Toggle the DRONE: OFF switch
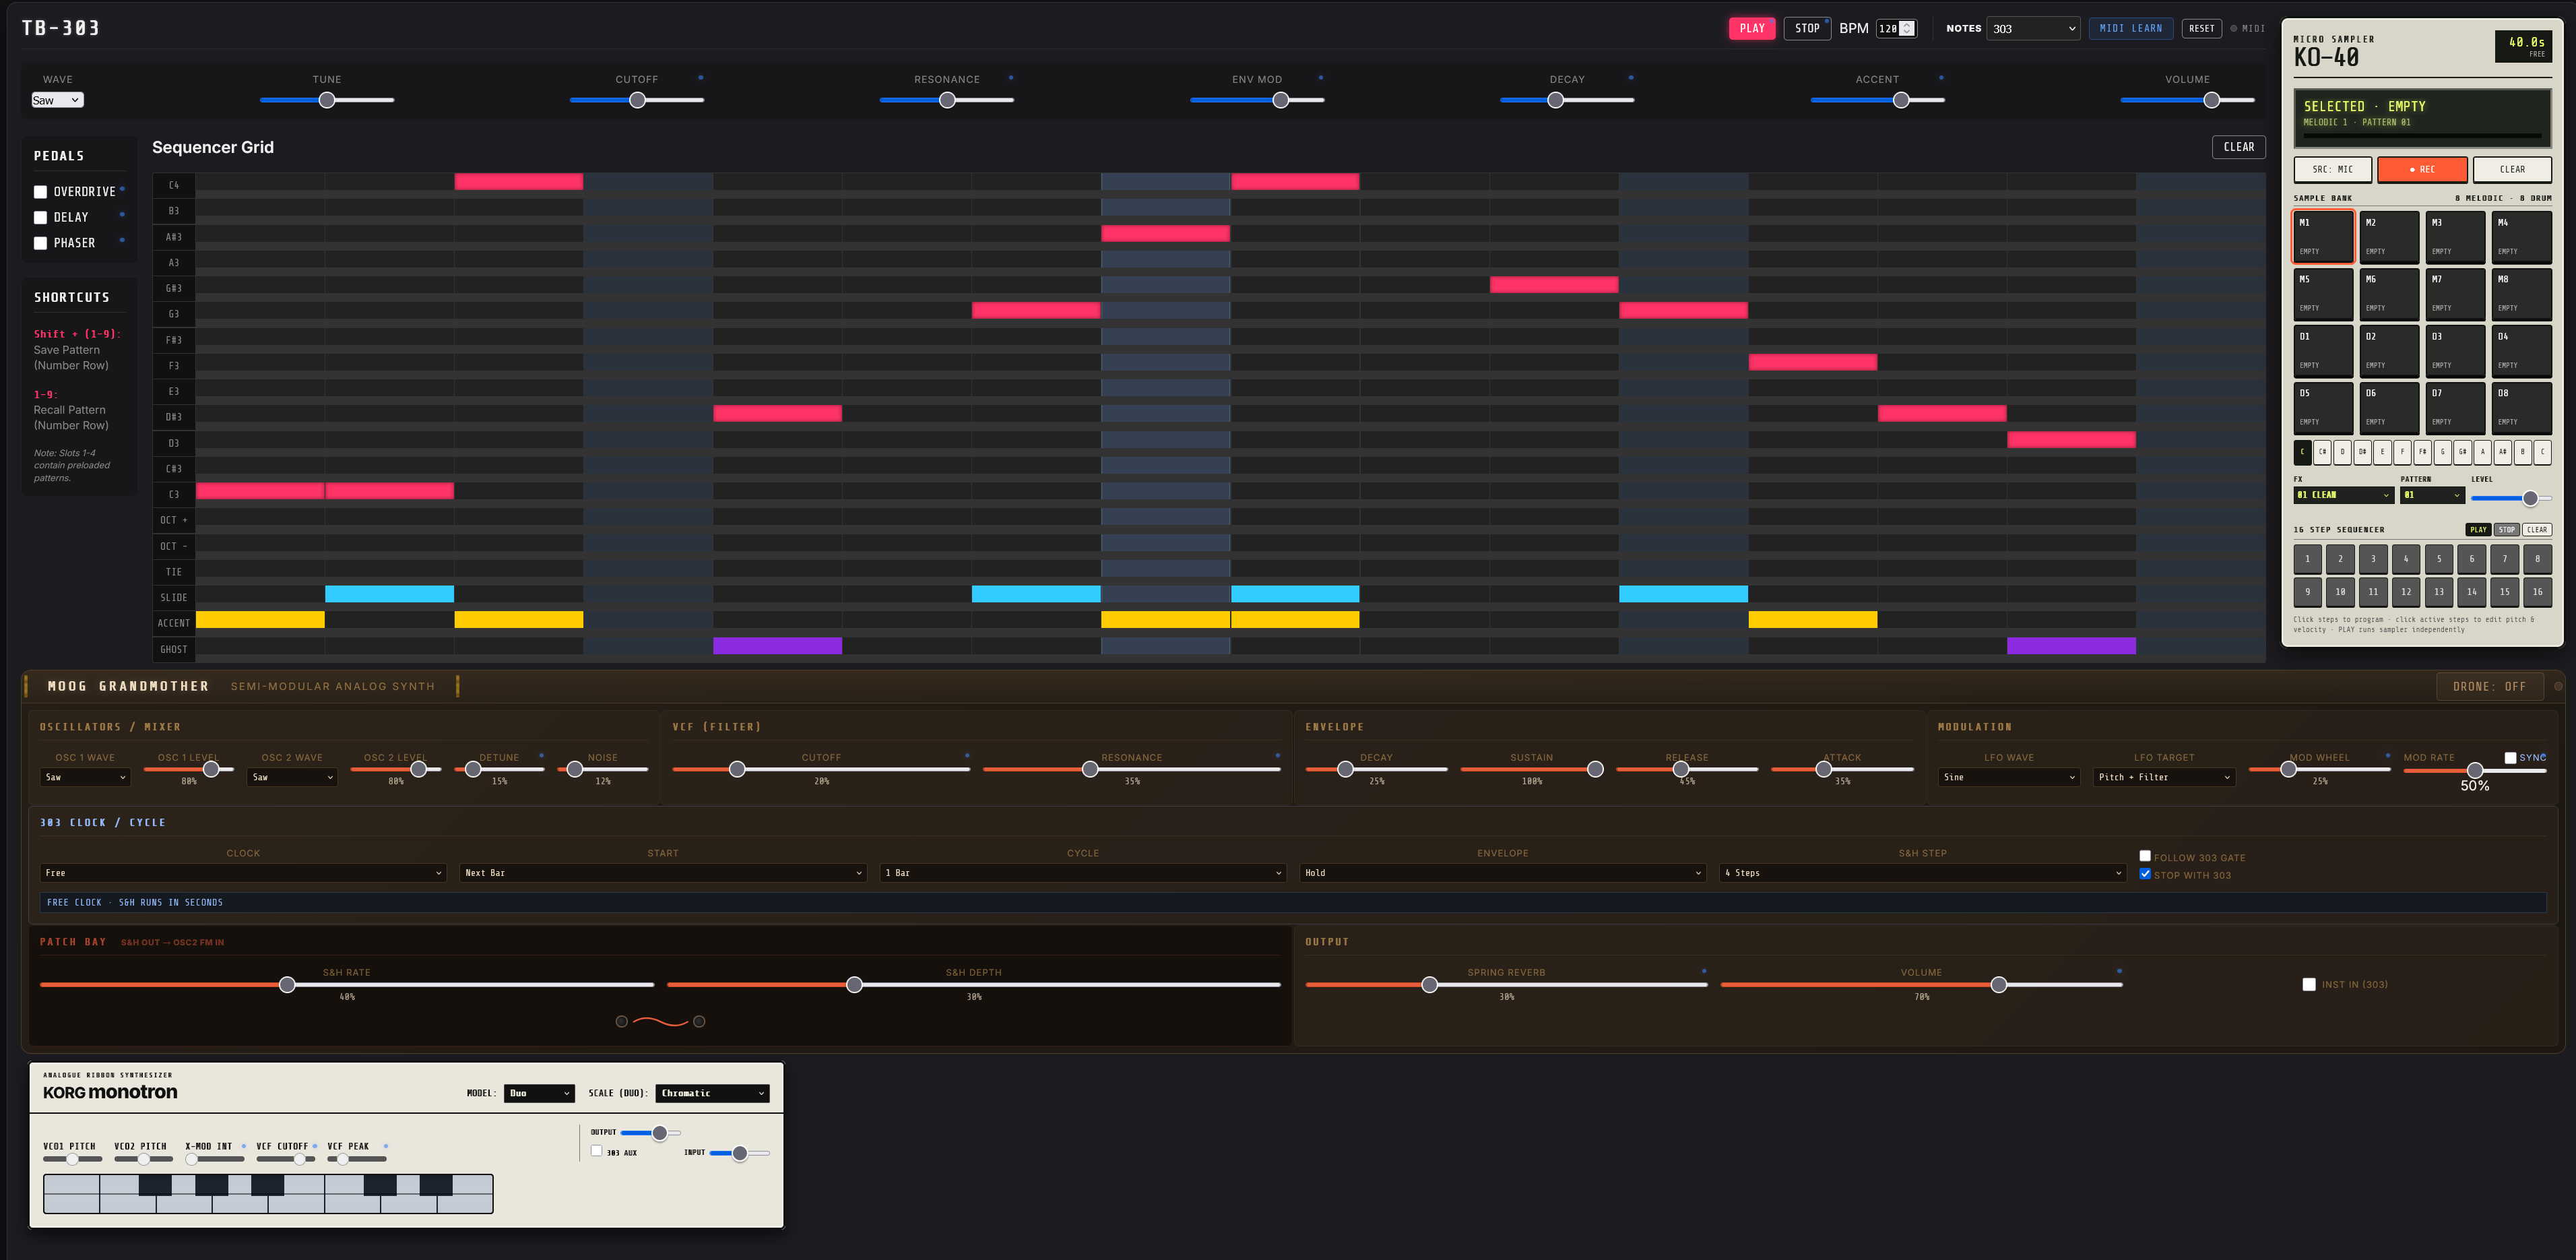This screenshot has height=1260, width=2576. pos(2489,687)
